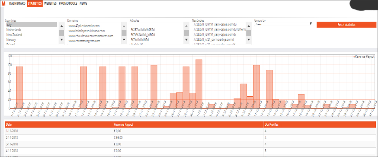
Task: Click Doi Profiles value in 4-11-2018 row
Action: pos(320,151)
